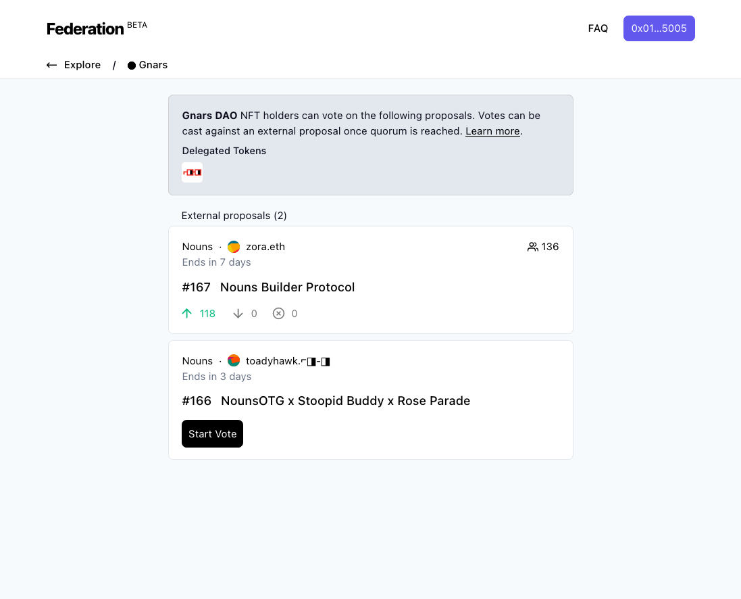The image size is (741, 599).
Task: Click the green up arrow For votes
Action: 187,314
